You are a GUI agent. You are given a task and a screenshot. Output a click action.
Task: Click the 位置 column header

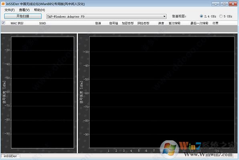215,23
